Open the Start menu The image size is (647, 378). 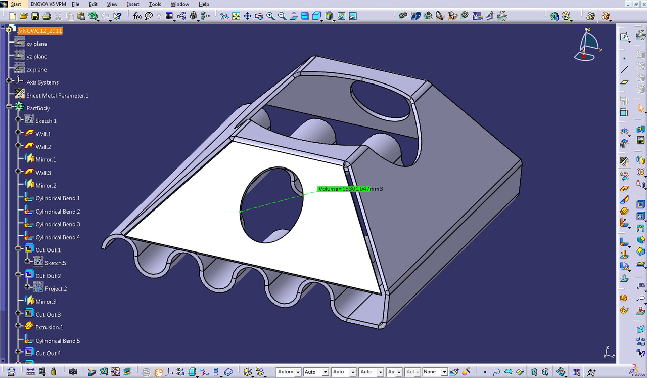point(16,4)
